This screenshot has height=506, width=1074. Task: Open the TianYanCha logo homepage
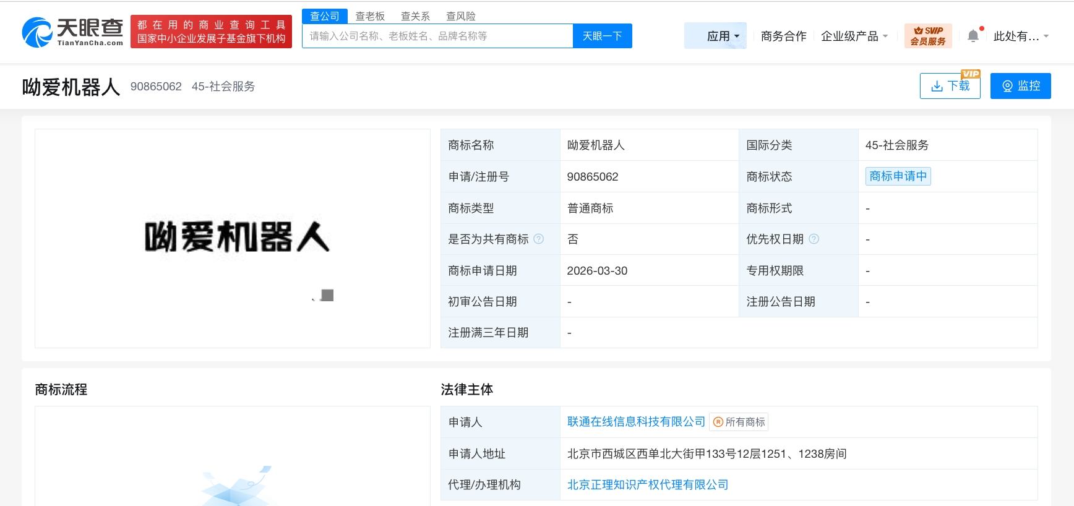72,32
